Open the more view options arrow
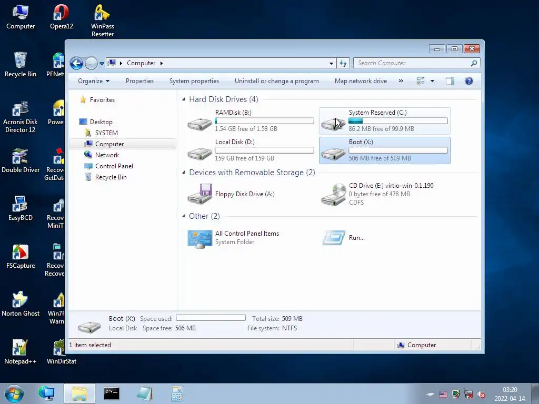 433,81
